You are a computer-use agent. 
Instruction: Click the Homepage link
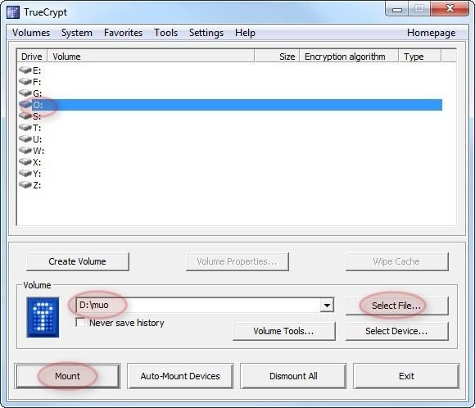(431, 33)
